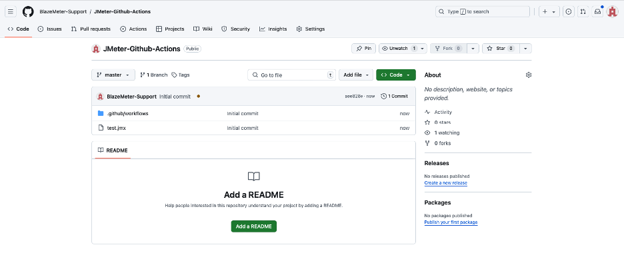
Task: Open the master branch dropdown
Action: pyautogui.click(x=113, y=75)
